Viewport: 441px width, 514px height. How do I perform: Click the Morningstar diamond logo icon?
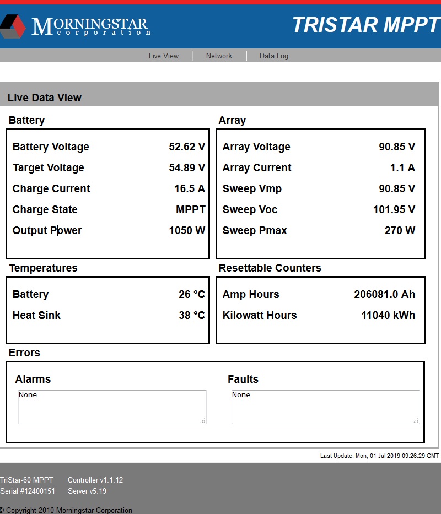tap(13, 26)
